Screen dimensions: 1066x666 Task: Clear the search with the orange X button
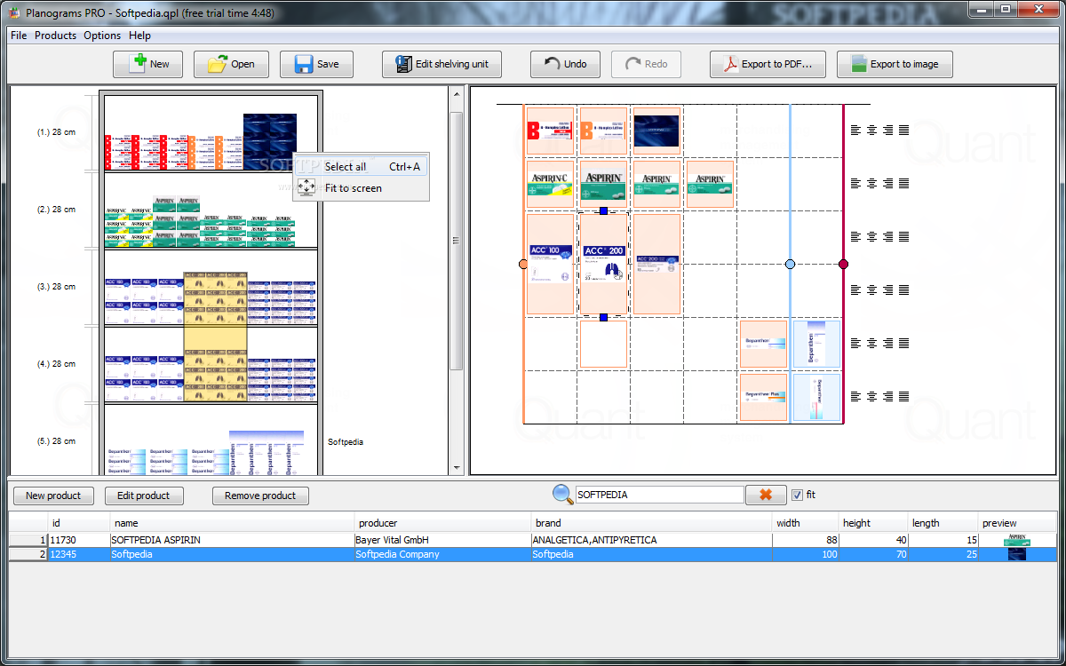click(765, 495)
